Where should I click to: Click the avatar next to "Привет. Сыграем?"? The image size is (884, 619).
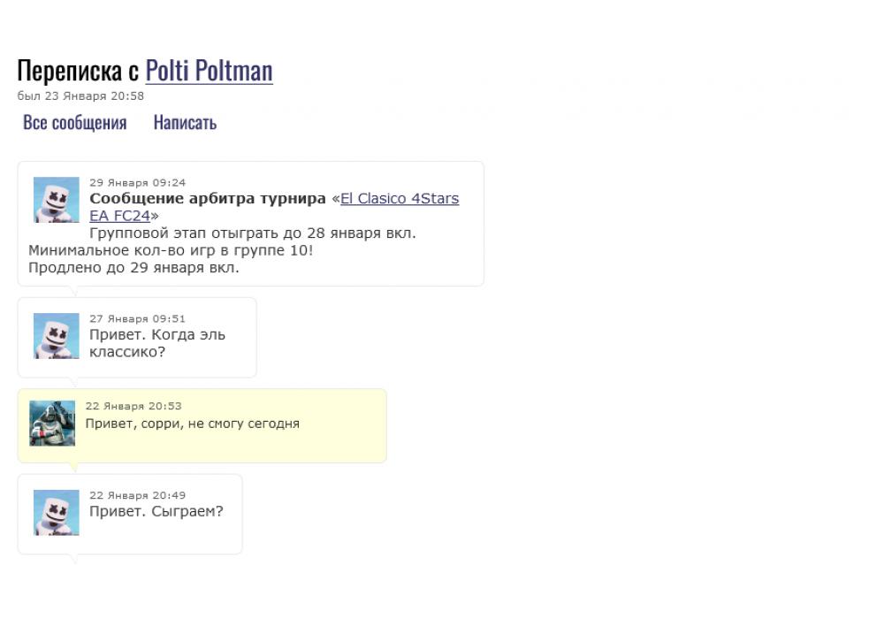pos(57,513)
